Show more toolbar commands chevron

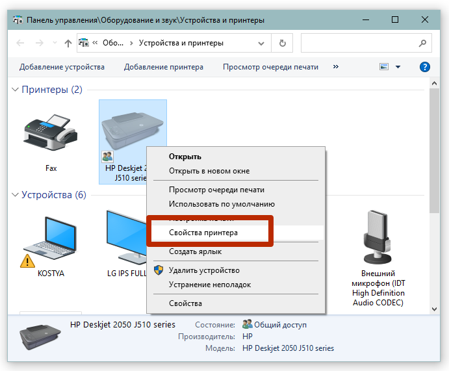pos(335,67)
